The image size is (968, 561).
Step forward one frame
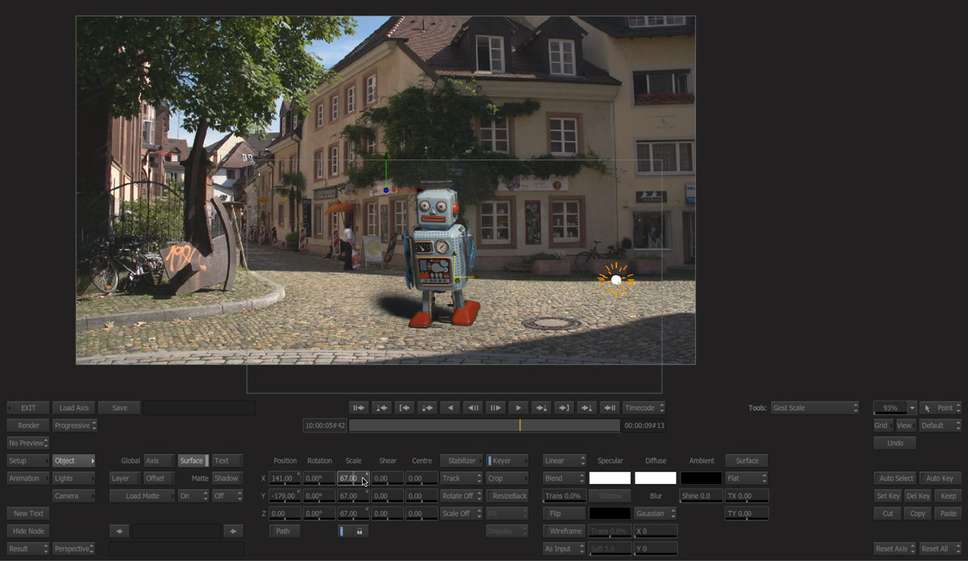coord(495,408)
